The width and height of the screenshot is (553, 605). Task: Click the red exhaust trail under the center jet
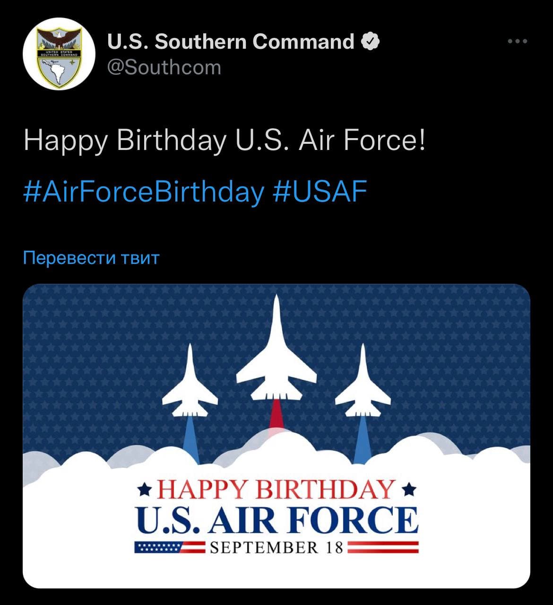(276, 414)
